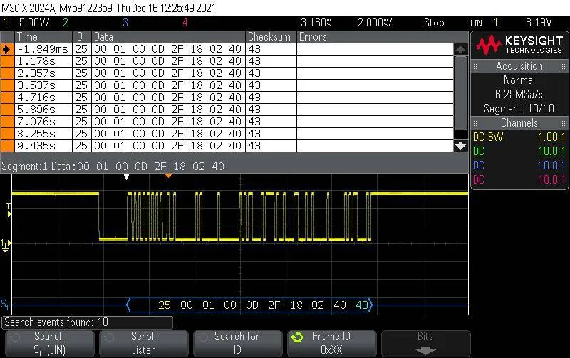Viewport: 570px width, 358px height.
Task: Select the current-row arrow marker in lister
Action: coord(7,49)
